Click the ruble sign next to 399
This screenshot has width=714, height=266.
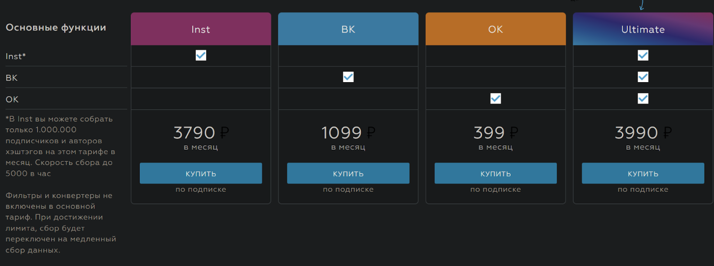514,133
